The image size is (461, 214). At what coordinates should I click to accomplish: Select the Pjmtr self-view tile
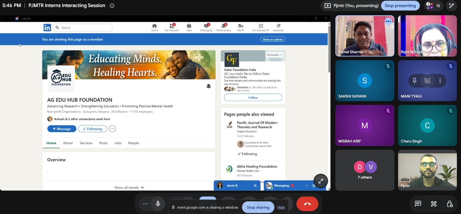pos(428,170)
